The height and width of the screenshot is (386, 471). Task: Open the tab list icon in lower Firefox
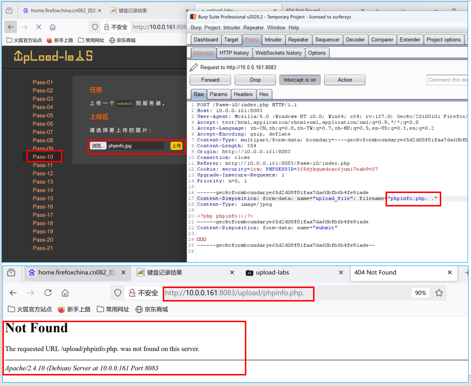[x=12, y=273]
